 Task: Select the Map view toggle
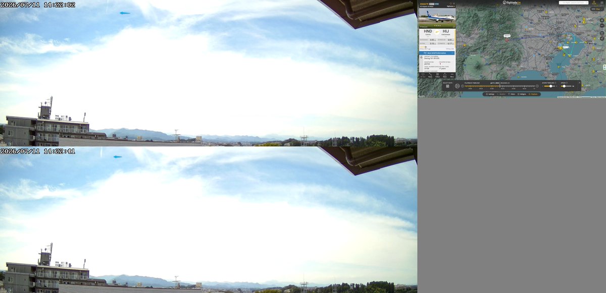coord(597,9)
